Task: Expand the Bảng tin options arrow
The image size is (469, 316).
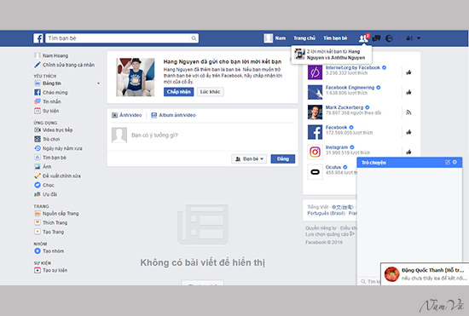Action: (98, 83)
